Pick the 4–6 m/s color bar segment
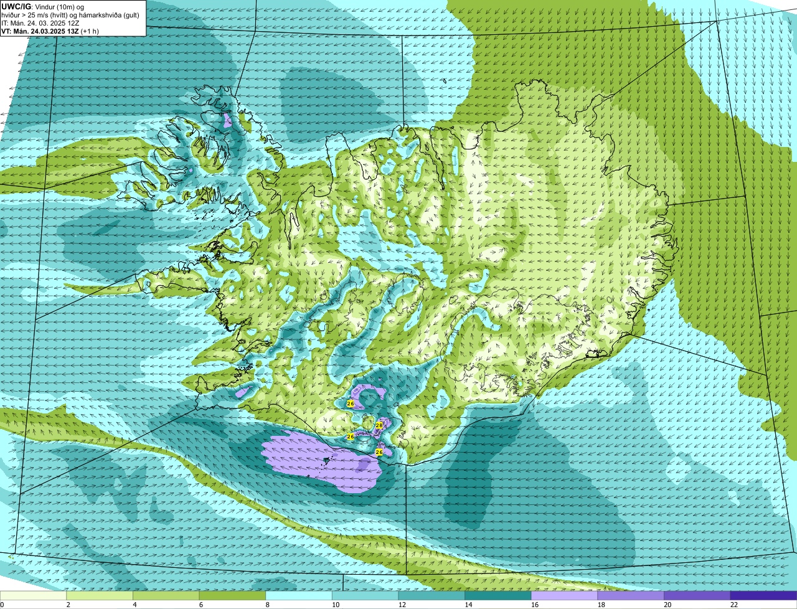The image size is (797, 609). point(166,596)
